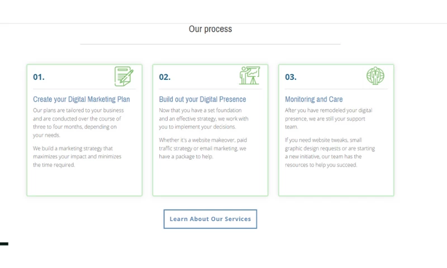Select the Create your Digital Marketing Plan heading
447x268 pixels.
pos(81,99)
